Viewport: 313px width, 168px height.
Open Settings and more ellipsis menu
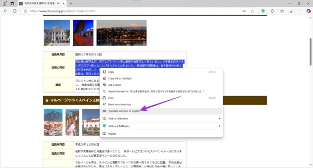point(300,11)
